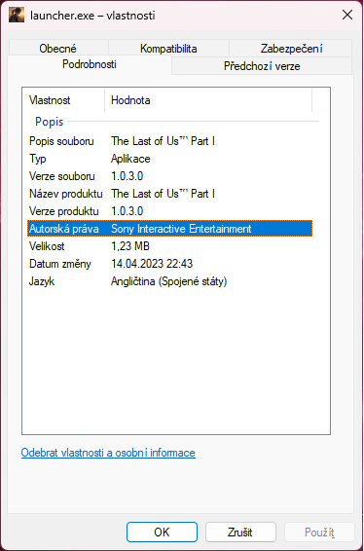
Task: Select the Datum změny row
Action: (169, 264)
